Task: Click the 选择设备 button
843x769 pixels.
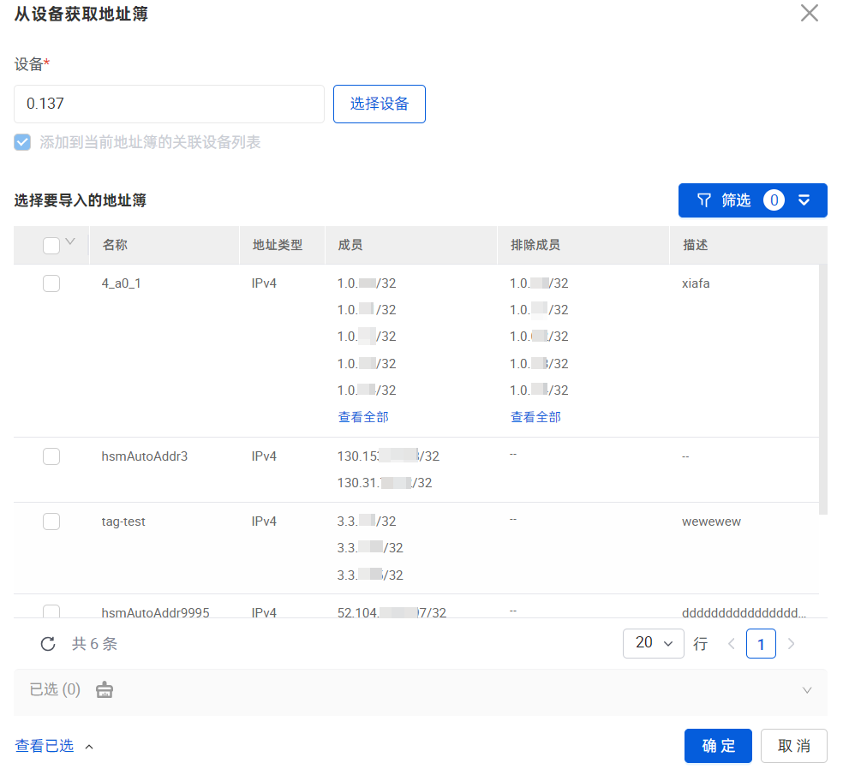Action: coord(379,104)
